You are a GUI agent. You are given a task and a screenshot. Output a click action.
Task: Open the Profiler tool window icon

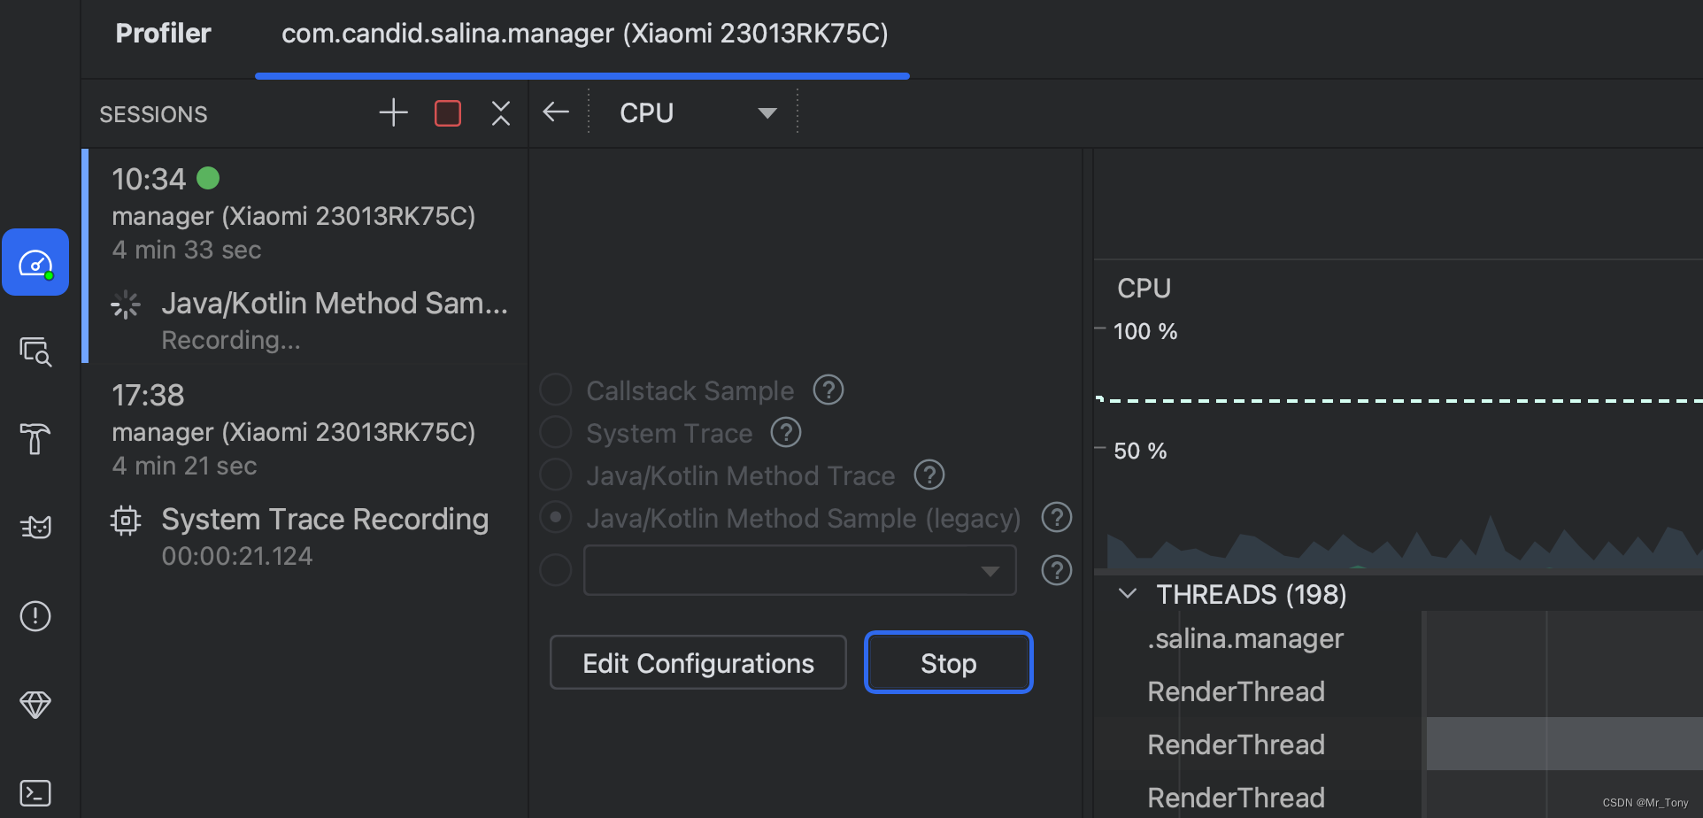pyautogui.click(x=35, y=263)
